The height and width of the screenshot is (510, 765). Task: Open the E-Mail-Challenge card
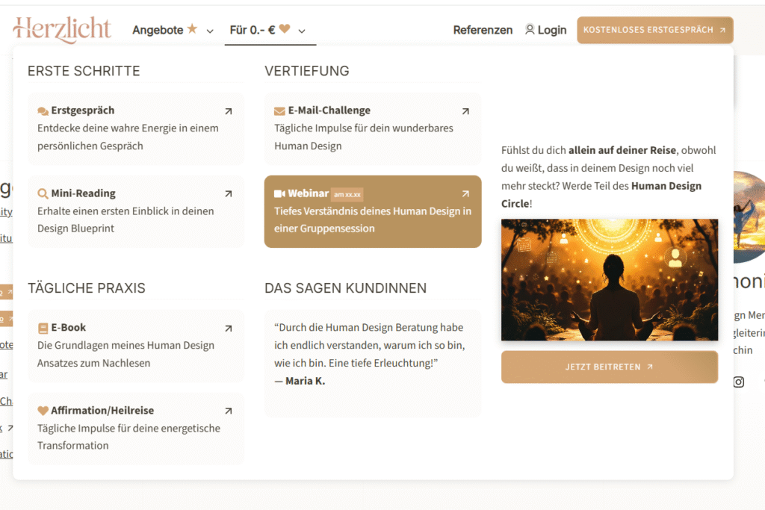point(373,128)
